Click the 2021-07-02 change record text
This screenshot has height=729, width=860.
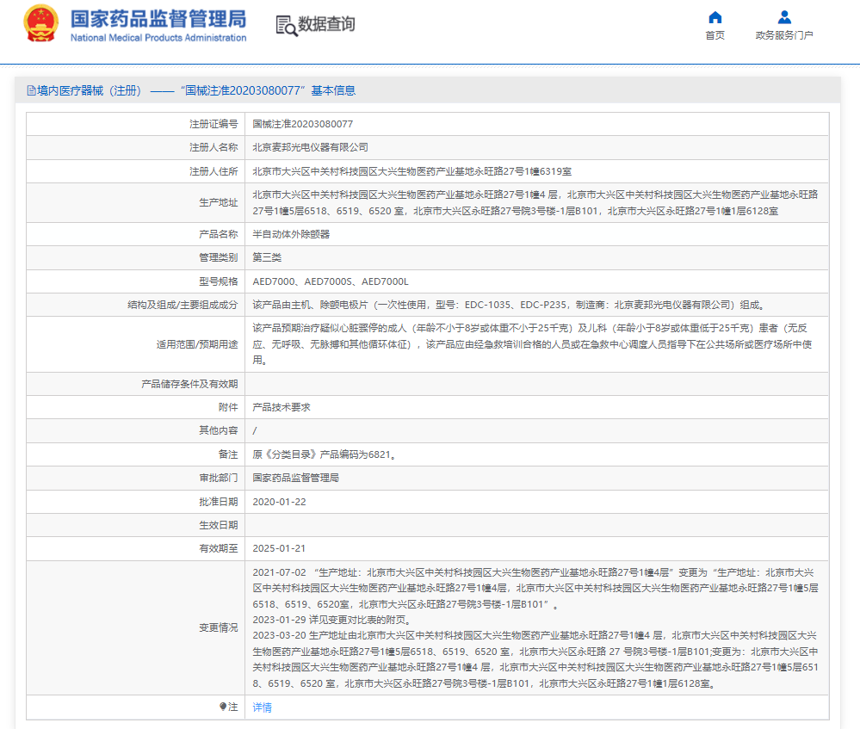click(x=535, y=588)
